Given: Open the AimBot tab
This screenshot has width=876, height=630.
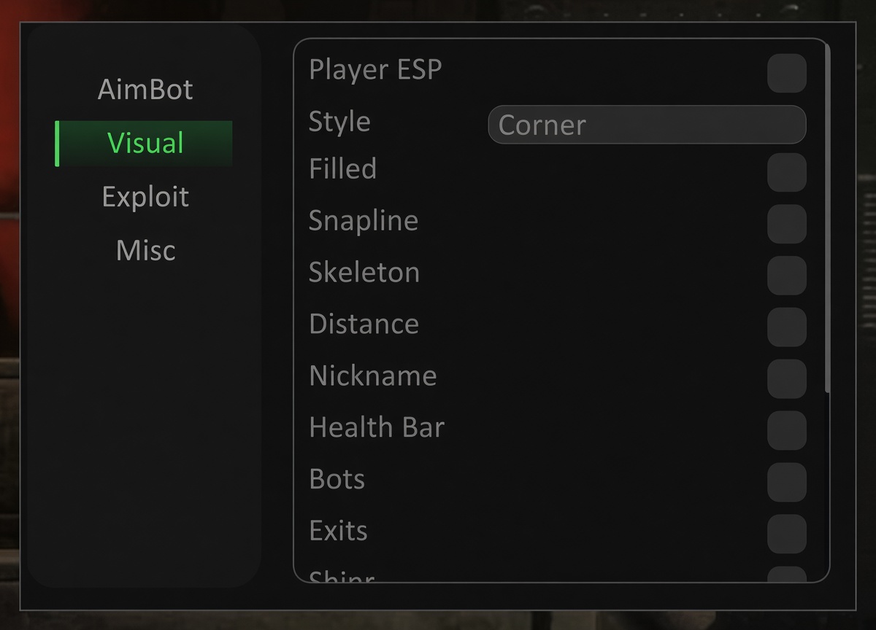Looking at the screenshot, I should click(145, 89).
